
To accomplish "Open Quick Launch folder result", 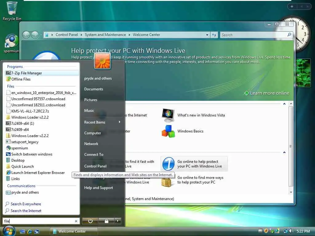I will coord(42,166).
